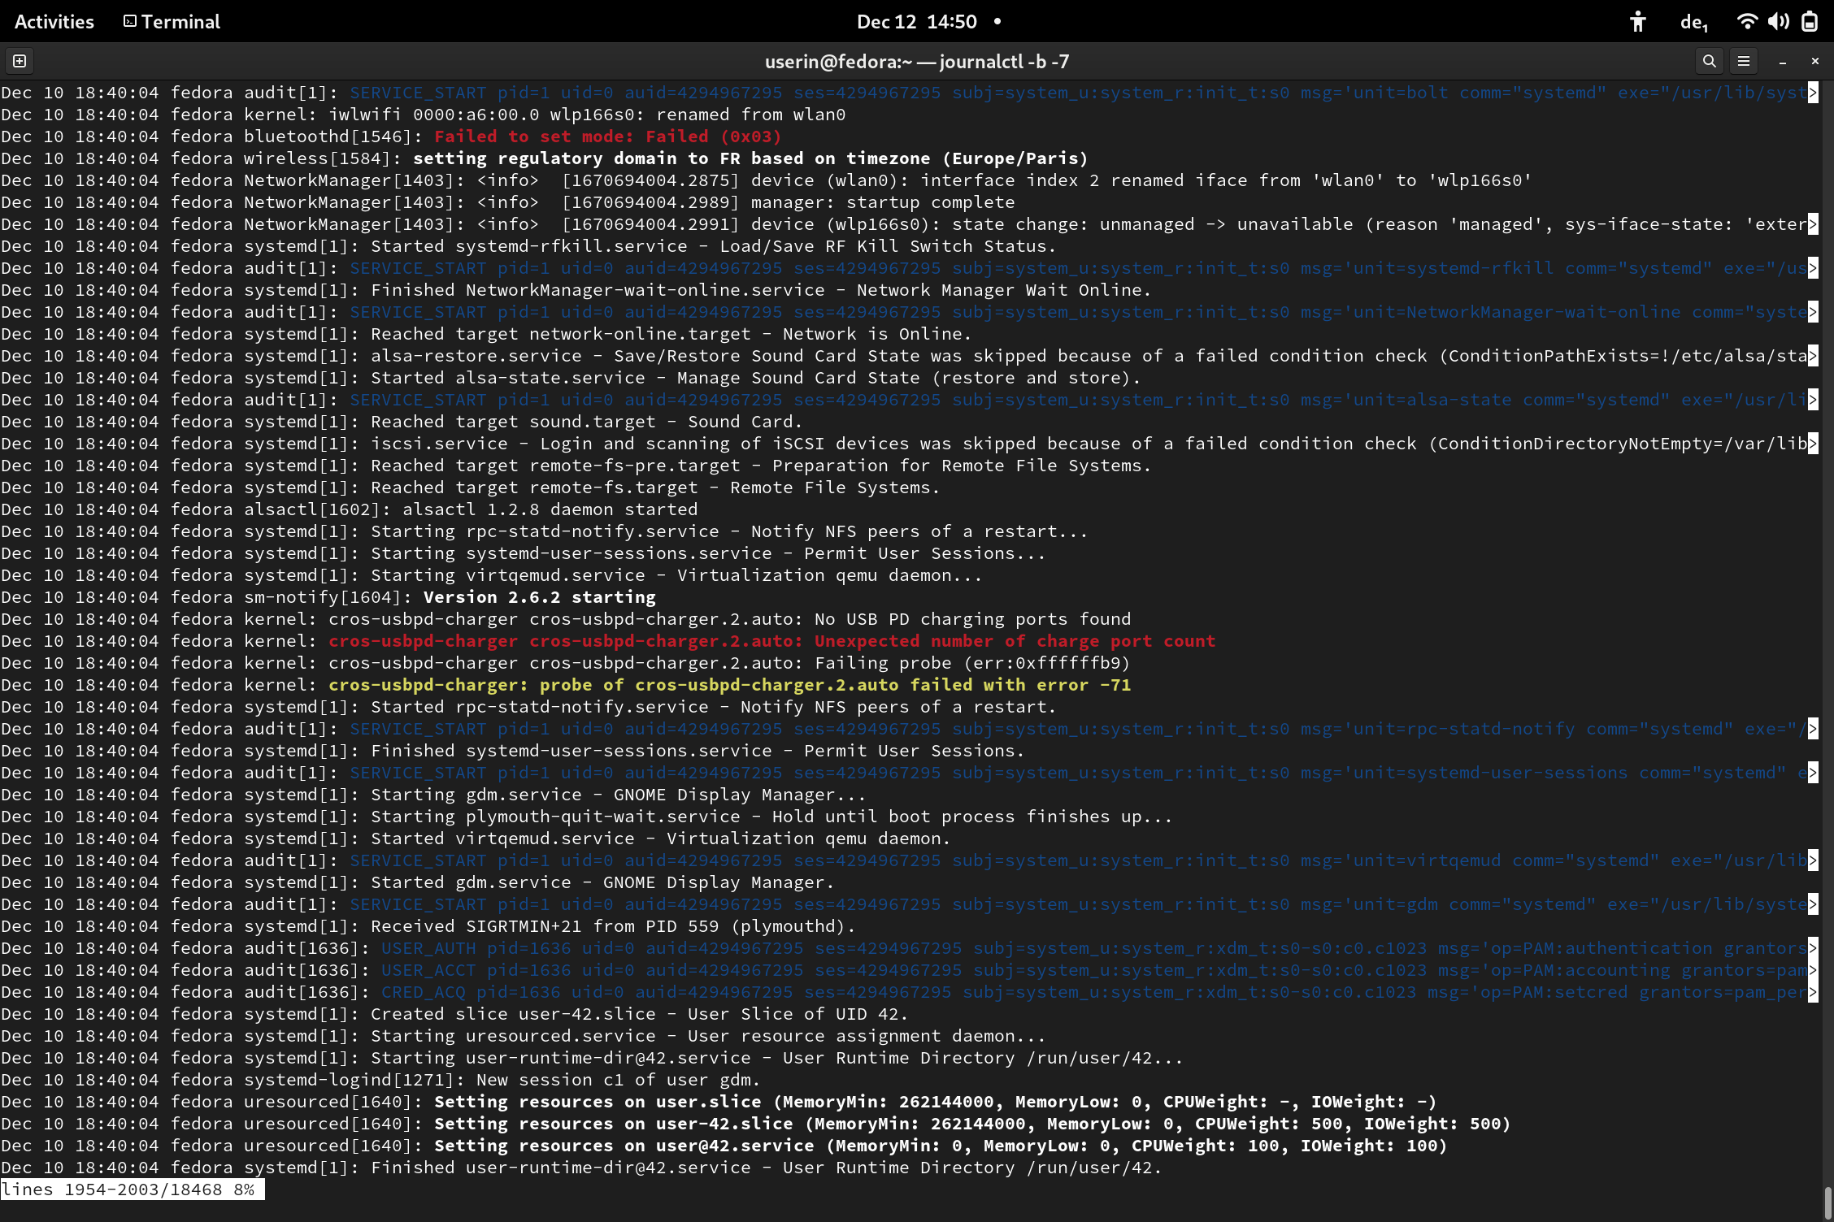Open the Terminal application menu
The width and height of the screenshot is (1834, 1222).
coord(180,22)
